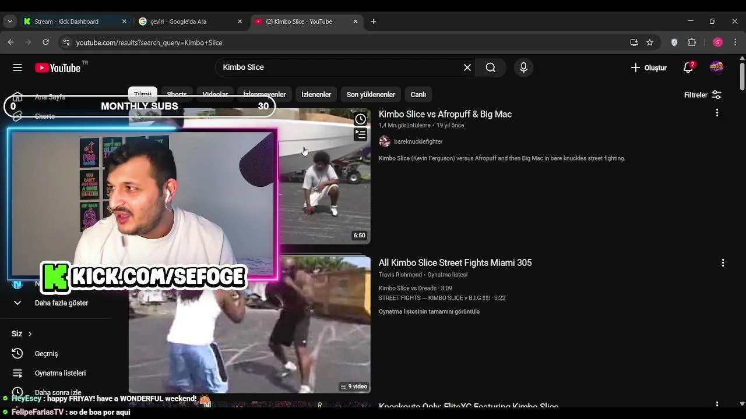Open Chrome extensions puzzle icon
746x419 pixels.
692,42
